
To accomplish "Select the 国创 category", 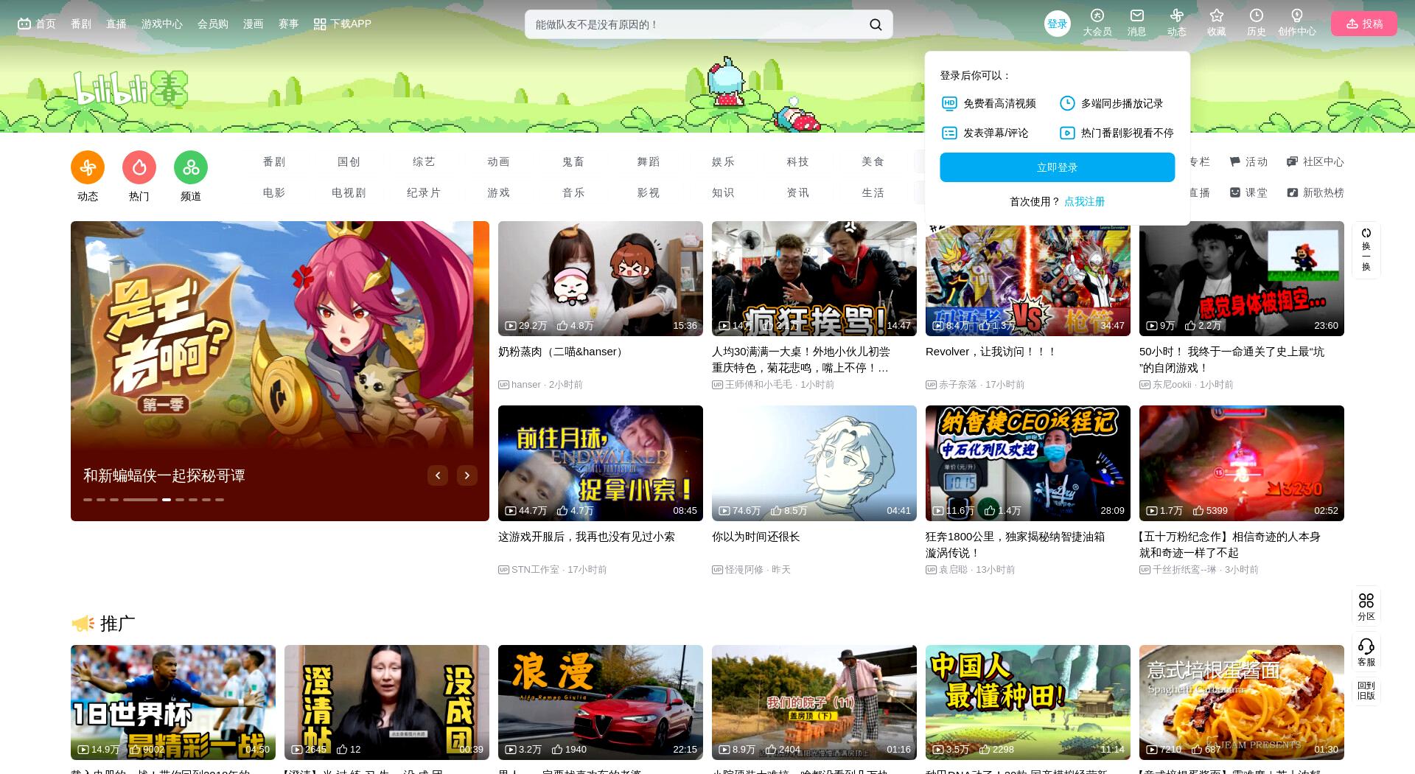I will tap(349, 161).
